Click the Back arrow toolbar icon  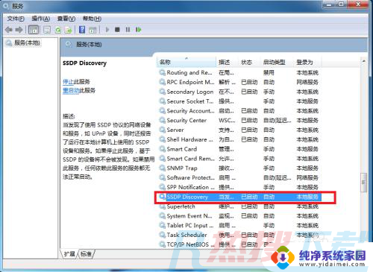(x=9, y=30)
